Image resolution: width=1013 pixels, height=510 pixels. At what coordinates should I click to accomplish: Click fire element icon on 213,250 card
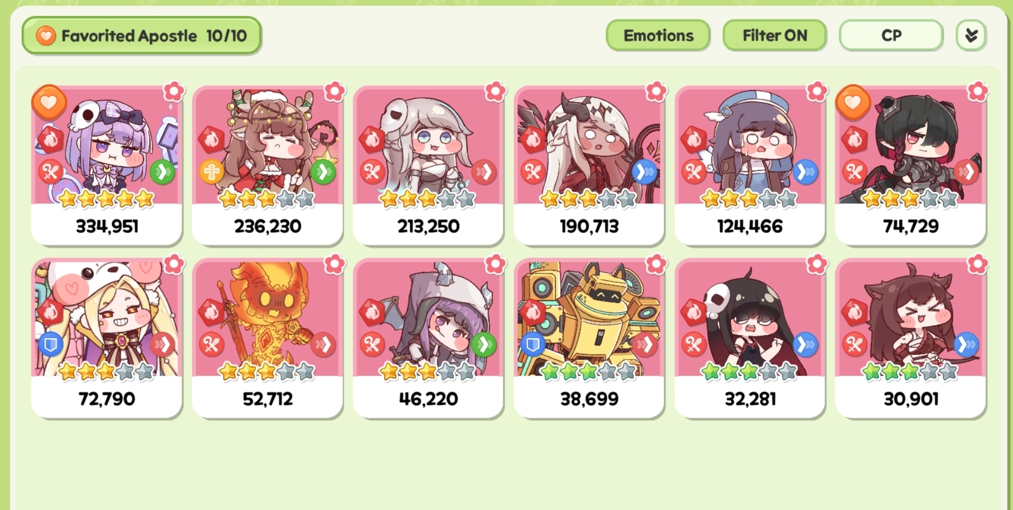372,140
